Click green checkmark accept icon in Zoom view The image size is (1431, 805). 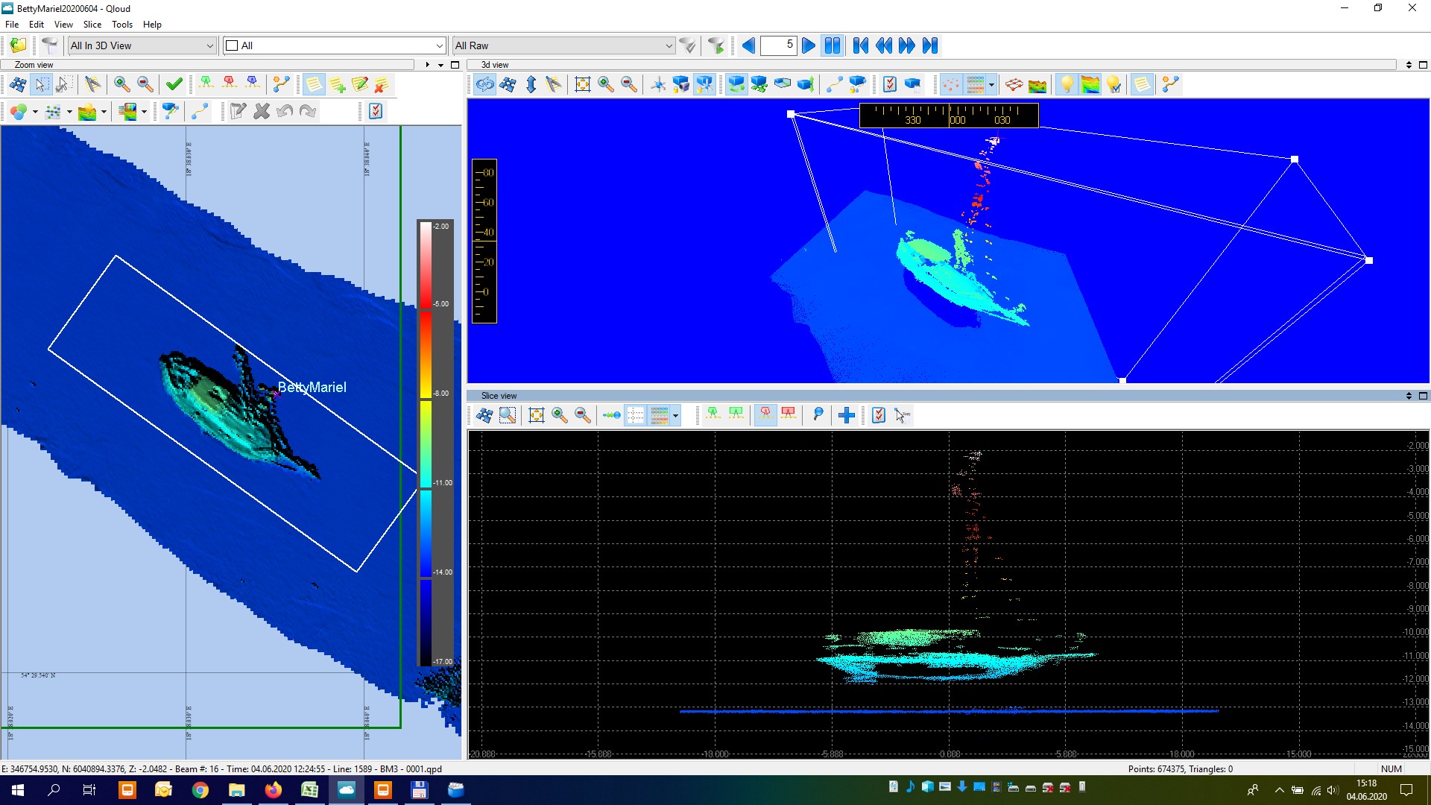point(174,84)
